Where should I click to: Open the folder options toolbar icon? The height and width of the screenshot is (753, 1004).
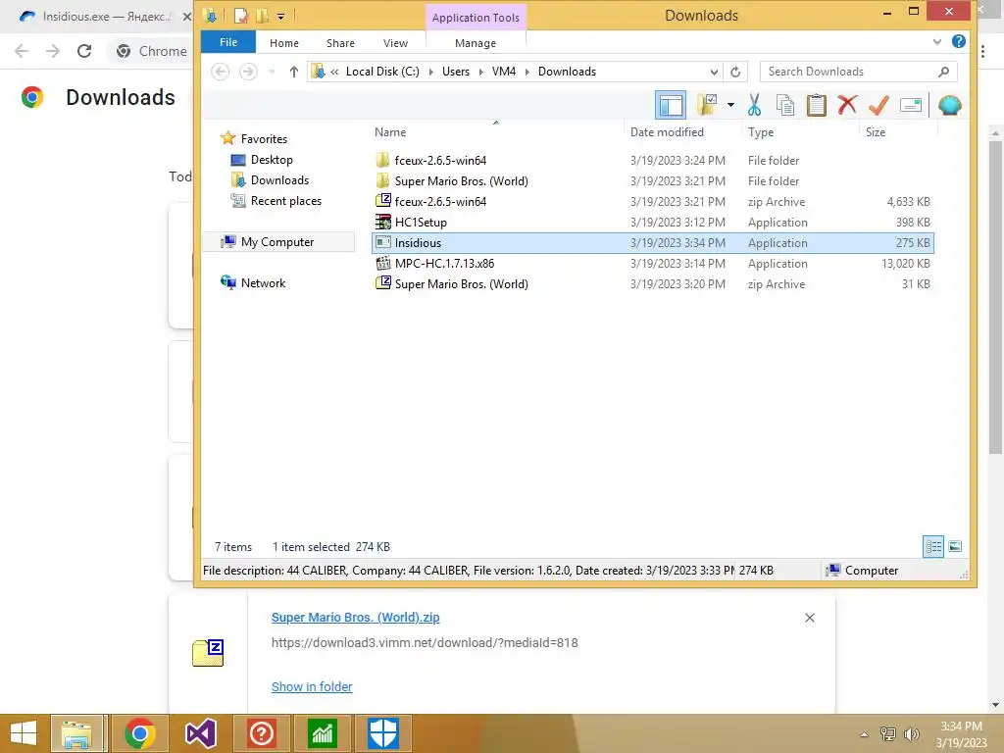(x=708, y=105)
